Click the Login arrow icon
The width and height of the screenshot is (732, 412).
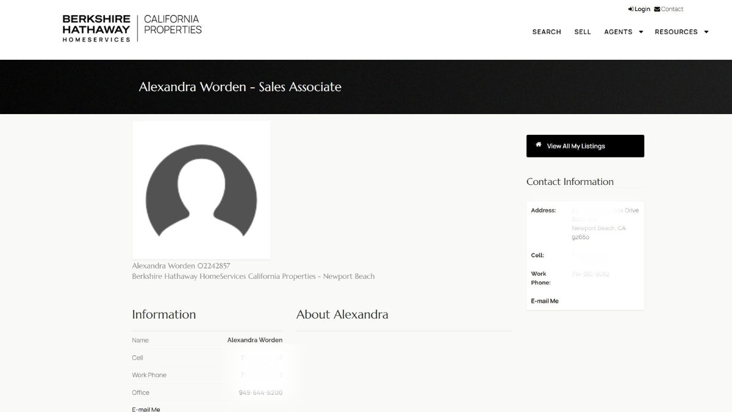point(631,9)
